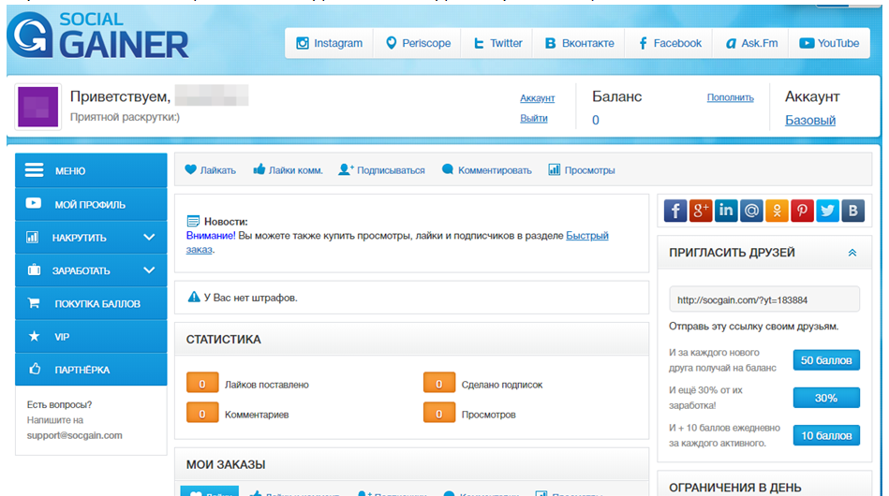The height and width of the screenshot is (496, 889).
Task: Expand the НАКРУТИТЬ sidebar chevron
Action: click(x=149, y=238)
